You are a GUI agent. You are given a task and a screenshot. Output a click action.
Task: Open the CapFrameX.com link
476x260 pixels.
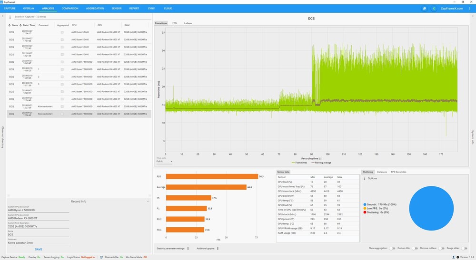(452, 9)
